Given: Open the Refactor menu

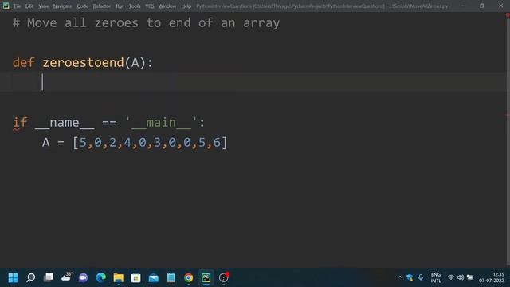Looking at the screenshot, I should 102,6.
